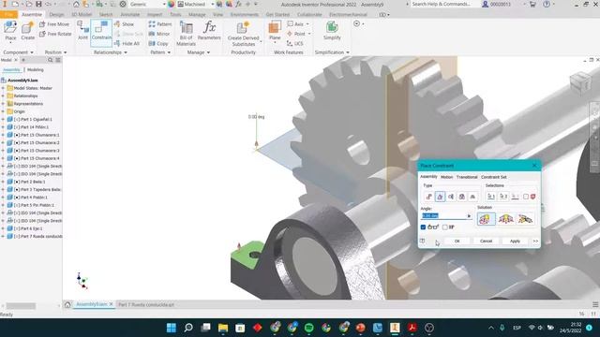The height and width of the screenshot is (337, 600).
Task: Expand the Relationships folder node
Action: click(3, 95)
